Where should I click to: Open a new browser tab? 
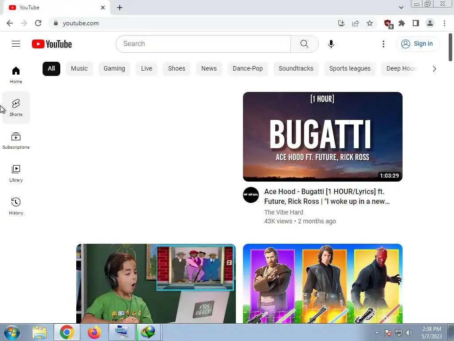pyautogui.click(x=120, y=8)
